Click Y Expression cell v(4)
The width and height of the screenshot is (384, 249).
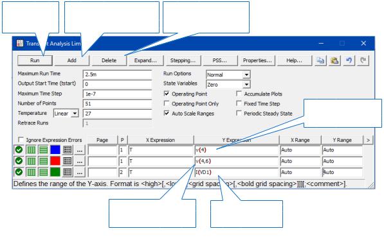click(237, 150)
